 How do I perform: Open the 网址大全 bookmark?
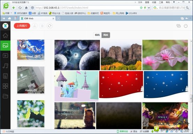click(x=55, y=13)
